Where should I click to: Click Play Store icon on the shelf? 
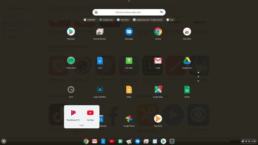tap(164, 141)
